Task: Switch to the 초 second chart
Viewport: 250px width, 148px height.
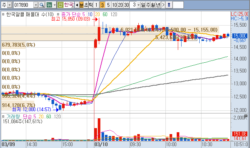Action: pos(86,5)
